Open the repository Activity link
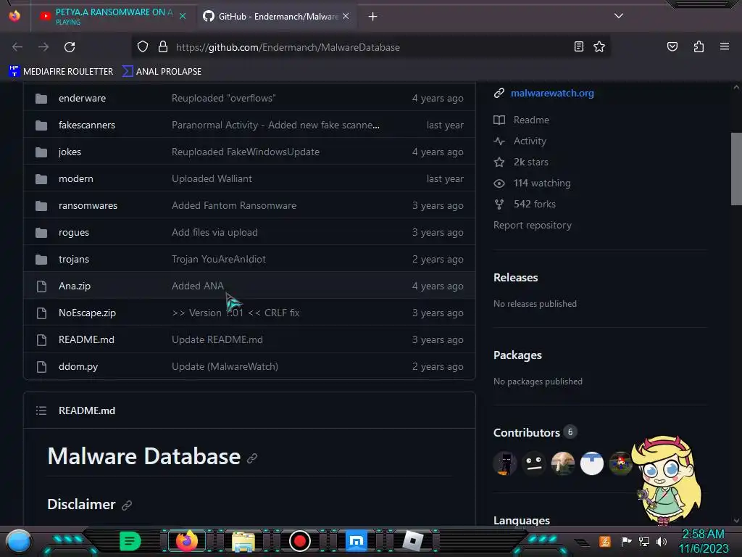This screenshot has width=742, height=557. point(530,141)
